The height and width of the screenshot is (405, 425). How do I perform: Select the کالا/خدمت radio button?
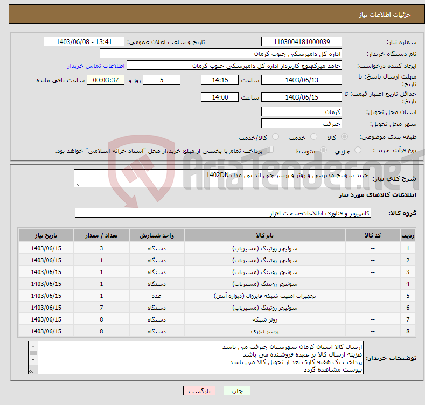tap(275, 137)
